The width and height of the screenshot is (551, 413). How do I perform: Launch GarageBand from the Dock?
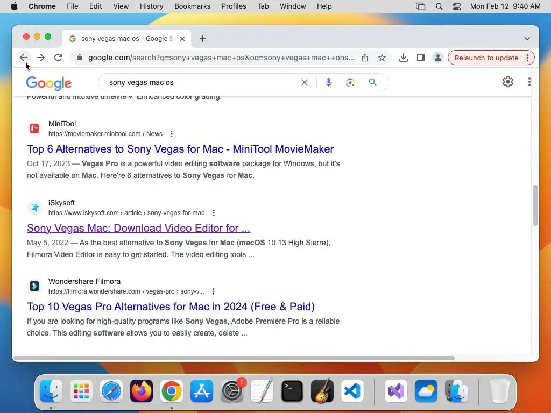click(322, 391)
